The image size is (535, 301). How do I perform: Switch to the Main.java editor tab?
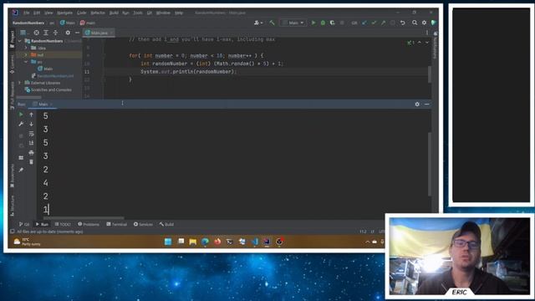click(99, 33)
